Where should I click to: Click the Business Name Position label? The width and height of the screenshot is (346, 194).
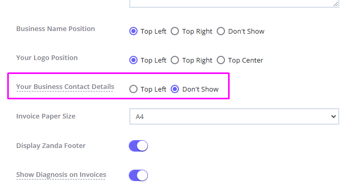[x=56, y=28]
